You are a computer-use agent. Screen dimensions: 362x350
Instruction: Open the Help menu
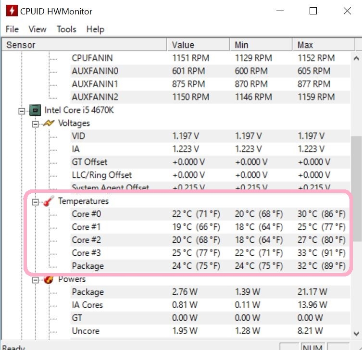pyautogui.click(x=95, y=29)
